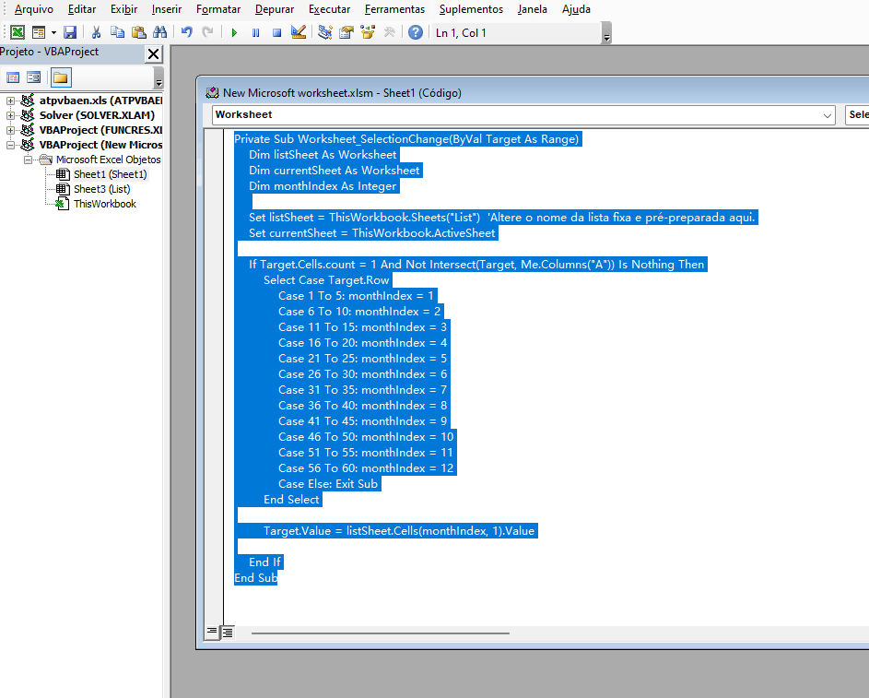869x698 pixels.
Task: Open the Executar menu
Action: click(x=329, y=9)
